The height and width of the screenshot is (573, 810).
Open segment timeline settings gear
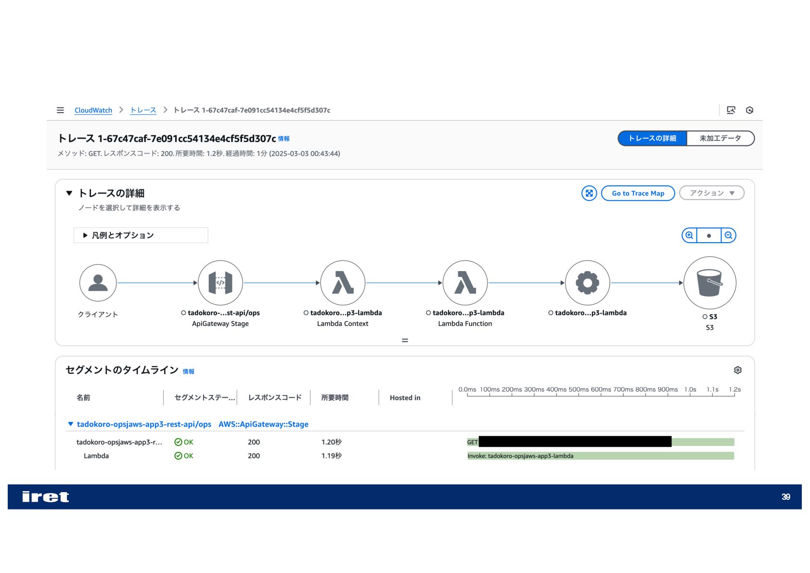coord(737,370)
